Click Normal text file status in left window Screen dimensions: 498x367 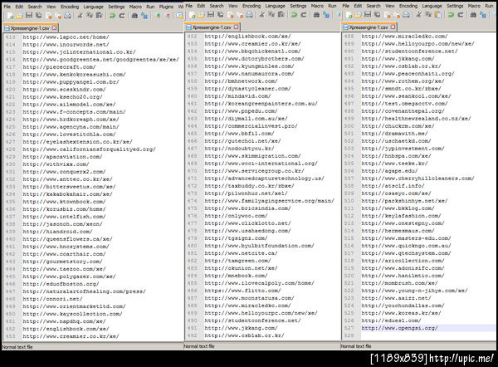pos(17,347)
